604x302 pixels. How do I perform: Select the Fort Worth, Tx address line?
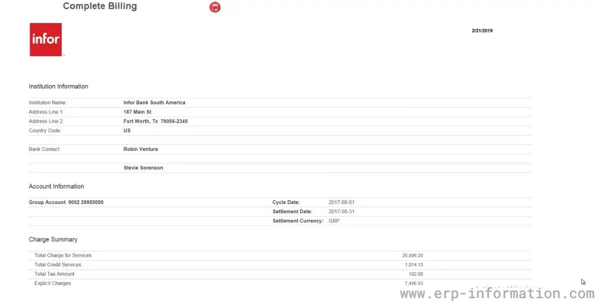tap(156, 121)
